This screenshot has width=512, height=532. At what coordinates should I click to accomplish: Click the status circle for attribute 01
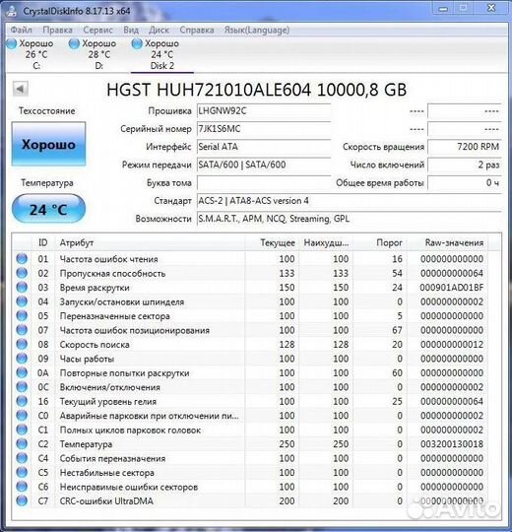[x=22, y=258]
